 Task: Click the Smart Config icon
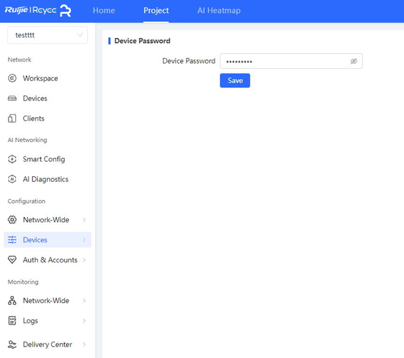13,159
